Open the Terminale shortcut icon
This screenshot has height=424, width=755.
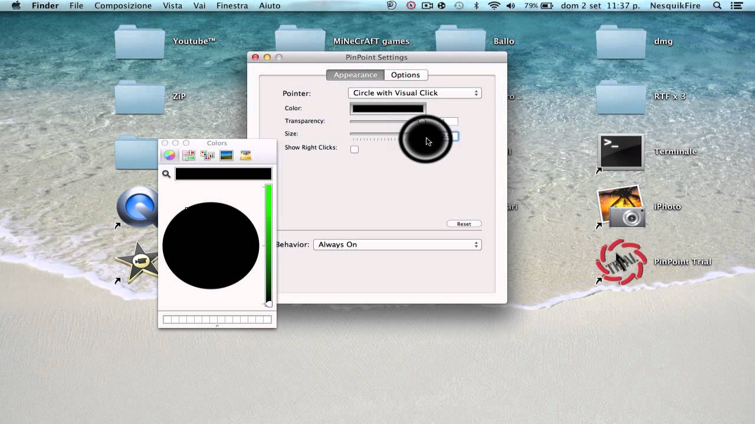[621, 152]
